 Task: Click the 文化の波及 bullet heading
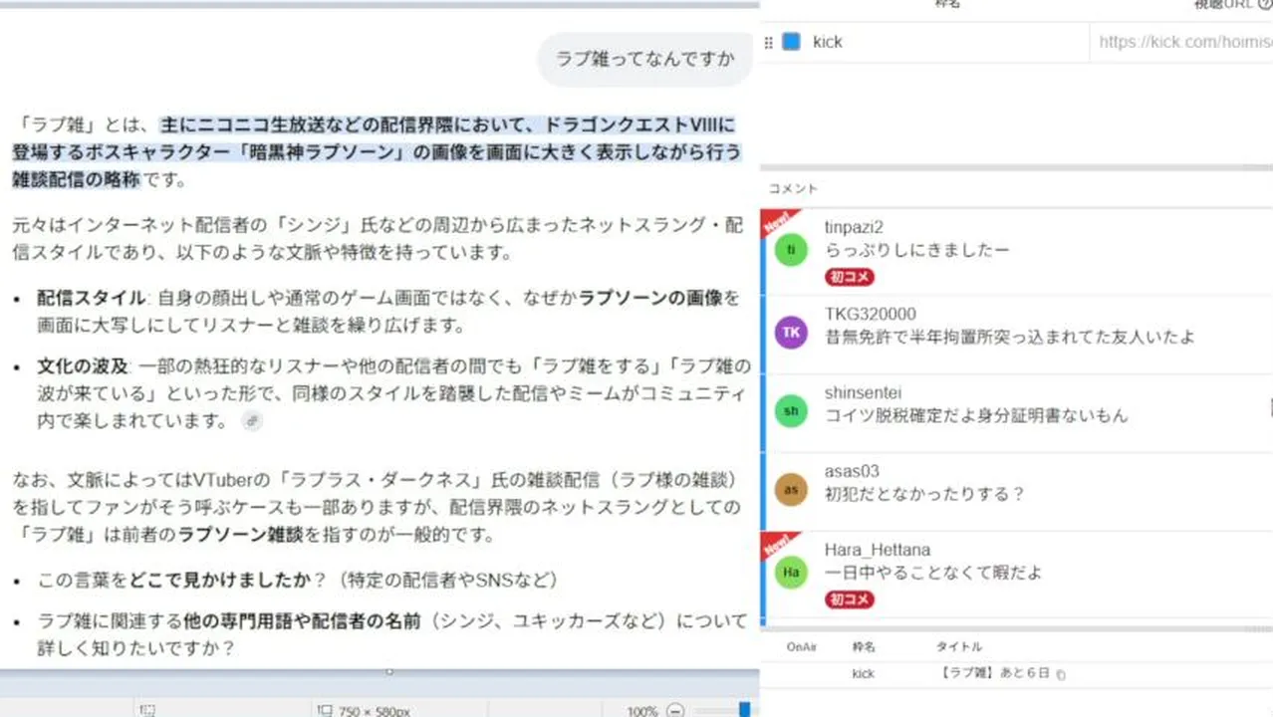coord(84,366)
